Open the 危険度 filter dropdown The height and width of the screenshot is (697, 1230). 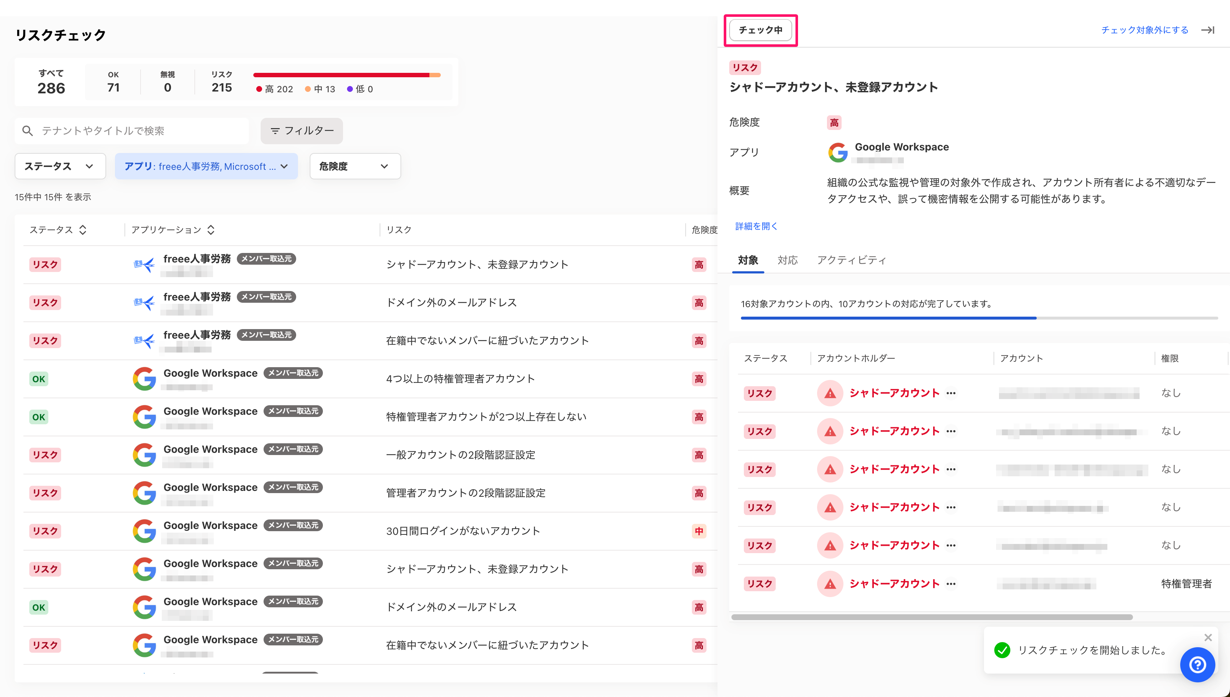pos(355,166)
